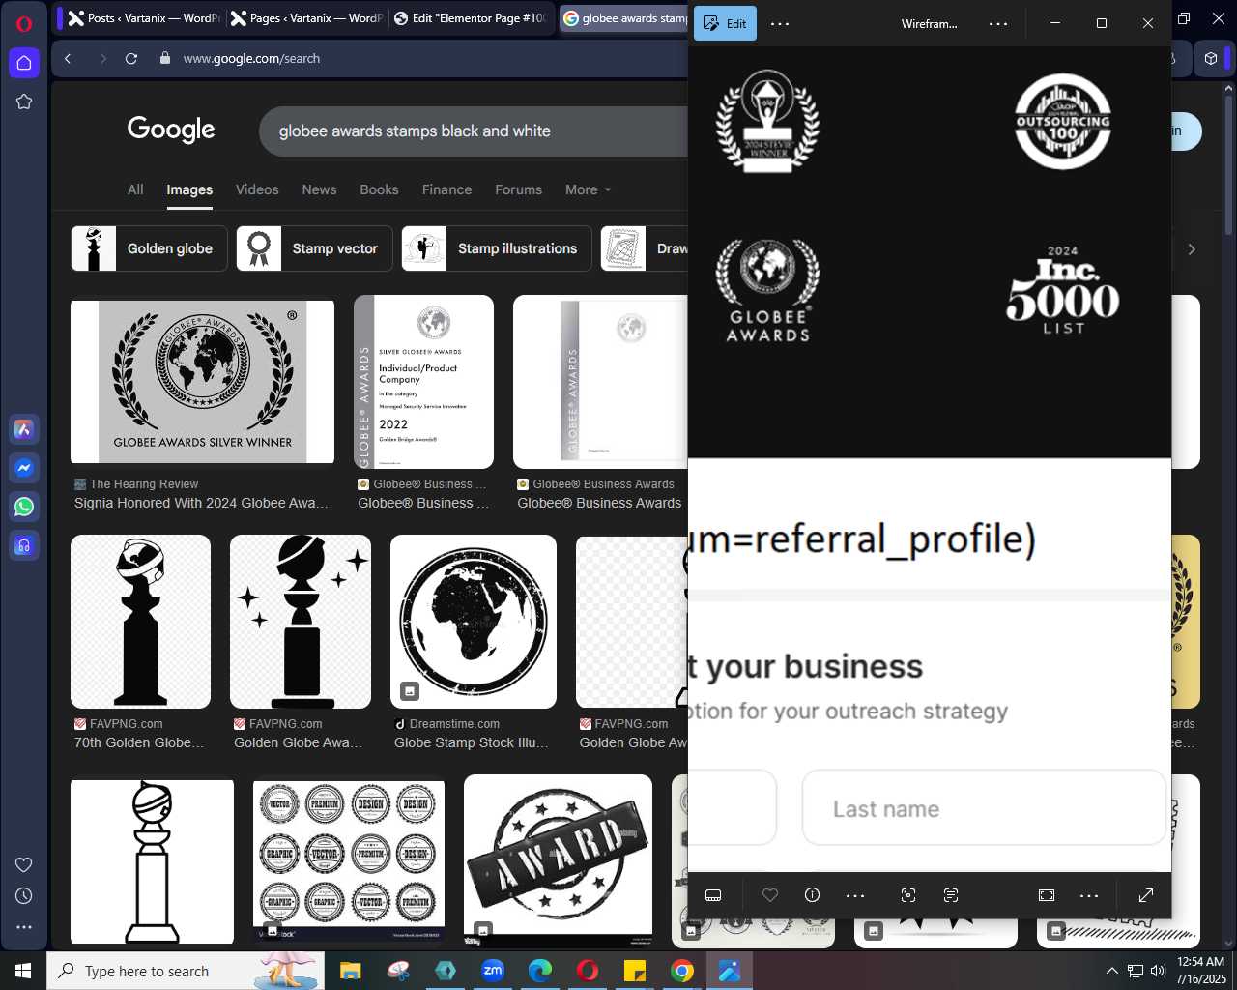
Task: Open Sticky Notes from the taskbar
Action: (x=635, y=971)
